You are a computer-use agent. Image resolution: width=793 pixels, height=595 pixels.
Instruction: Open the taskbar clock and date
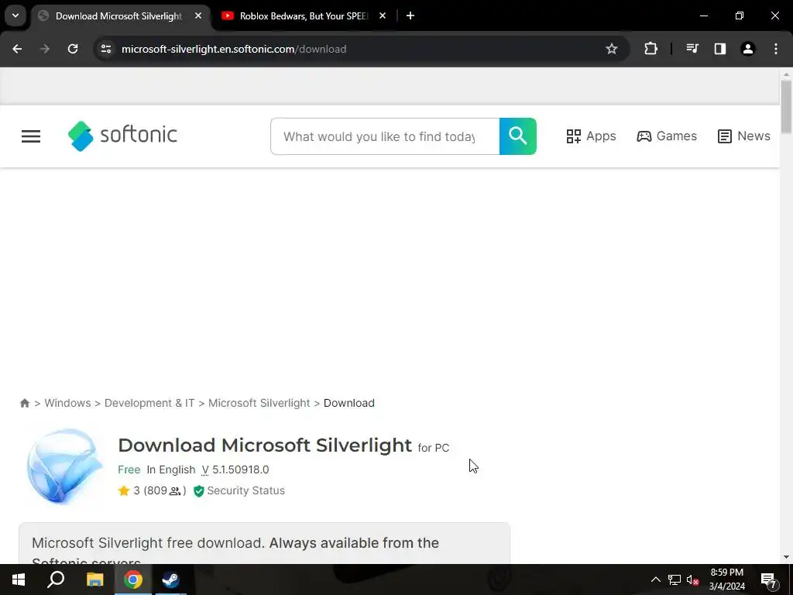pyautogui.click(x=726, y=580)
